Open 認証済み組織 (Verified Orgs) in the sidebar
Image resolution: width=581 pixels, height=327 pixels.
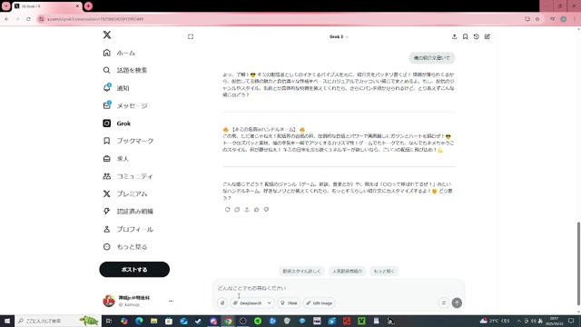pyautogui.click(x=128, y=212)
